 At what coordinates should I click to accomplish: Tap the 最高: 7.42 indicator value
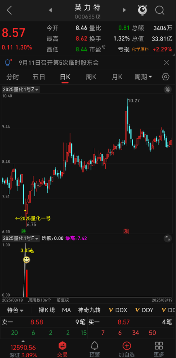(x=76, y=238)
